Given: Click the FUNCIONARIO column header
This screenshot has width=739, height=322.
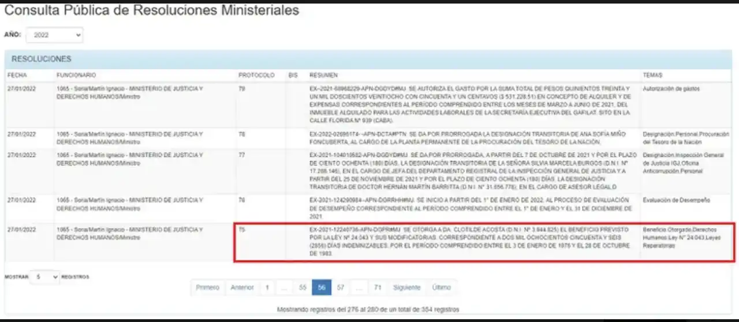Looking at the screenshot, I should [x=76, y=76].
